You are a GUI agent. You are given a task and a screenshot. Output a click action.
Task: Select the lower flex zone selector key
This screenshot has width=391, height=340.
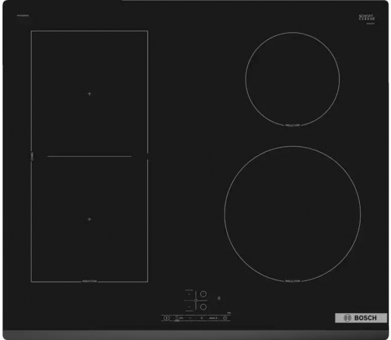[x=189, y=307]
